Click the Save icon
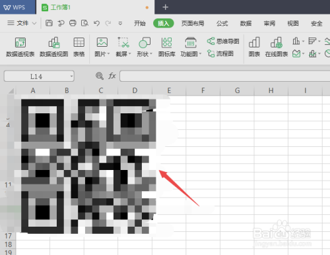Image resolution: width=330 pixels, height=255 pixels. click(49, 23)
